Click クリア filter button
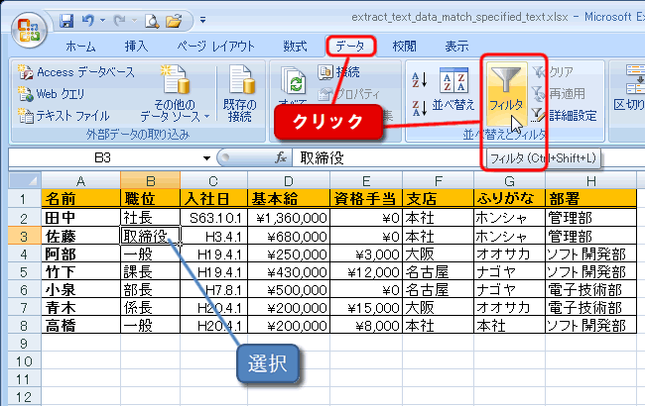The height and width of the screenshot is (406, 645). 553,72
